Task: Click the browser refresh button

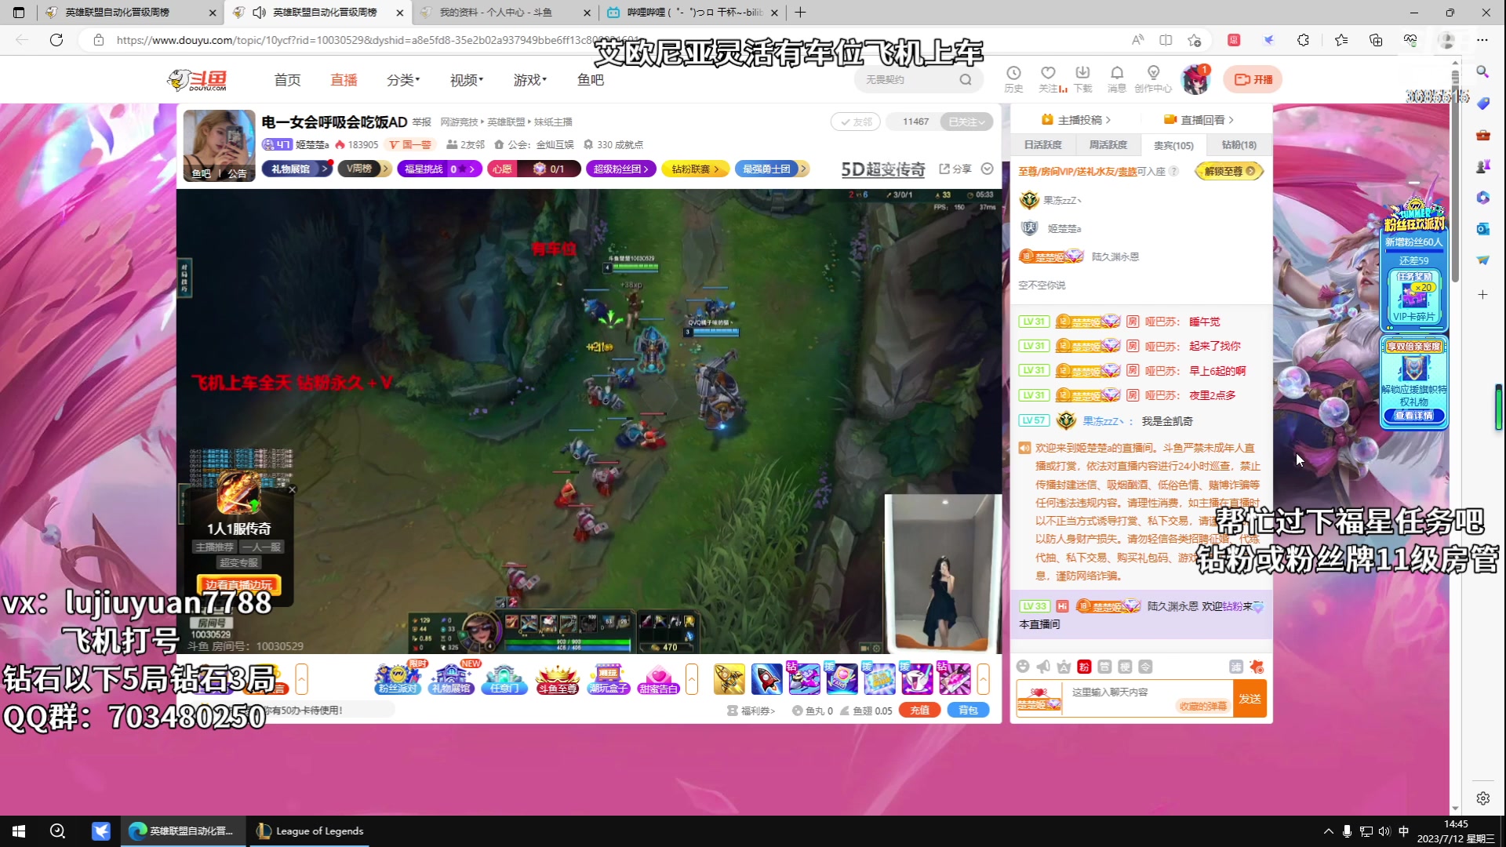Action: (x=56, y=40)
